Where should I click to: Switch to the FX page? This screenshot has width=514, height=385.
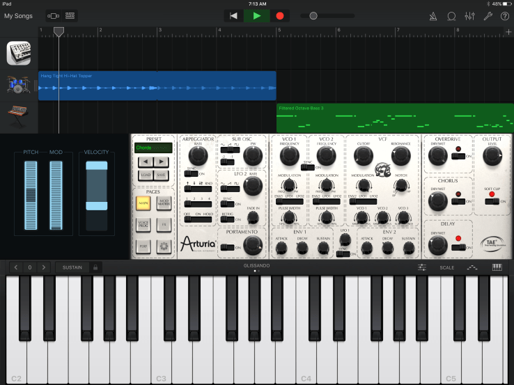click(164, 224)
